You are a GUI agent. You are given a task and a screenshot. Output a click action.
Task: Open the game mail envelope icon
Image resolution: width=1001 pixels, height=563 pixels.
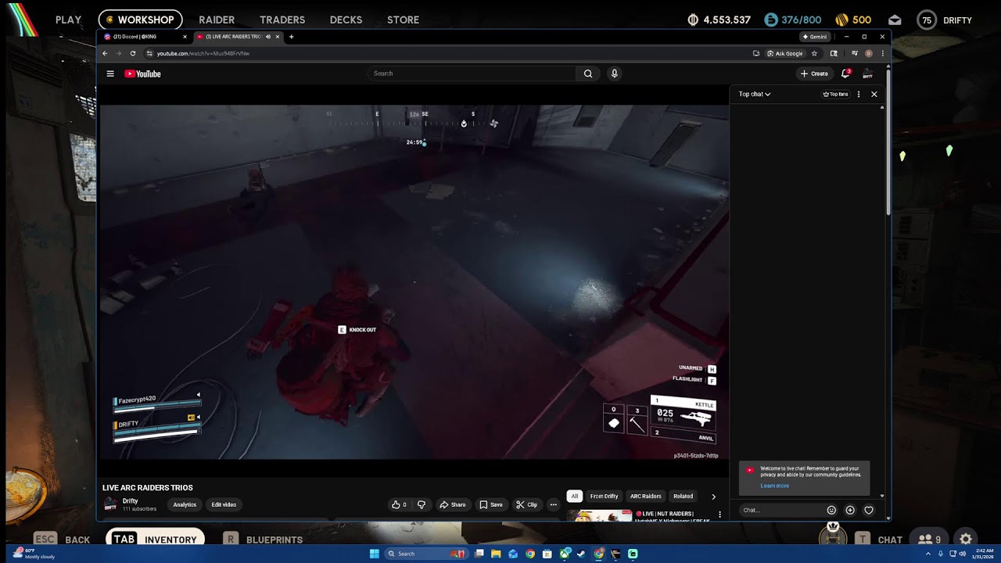pyautogui.click(x=895, y=20)
